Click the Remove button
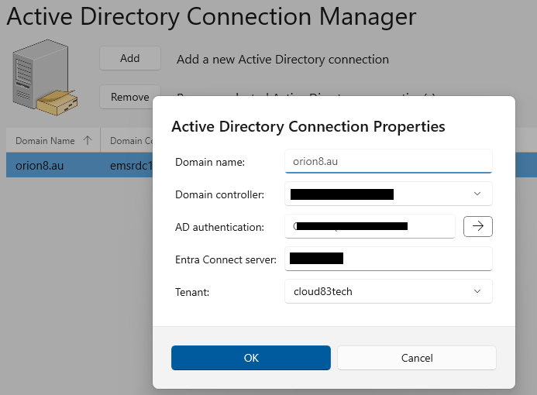 [129, 97]
